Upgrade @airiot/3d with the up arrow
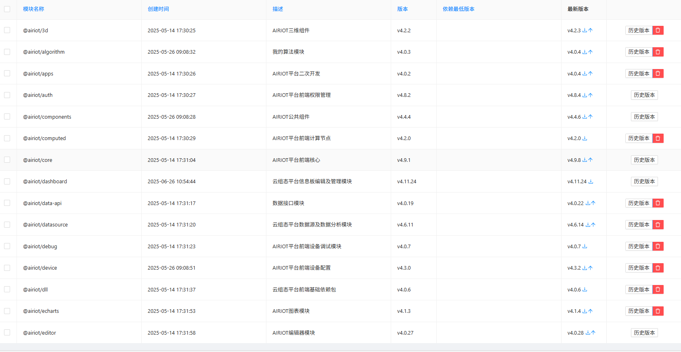The width and height of the screenshot is (681, 352). (x=591, y=30)
